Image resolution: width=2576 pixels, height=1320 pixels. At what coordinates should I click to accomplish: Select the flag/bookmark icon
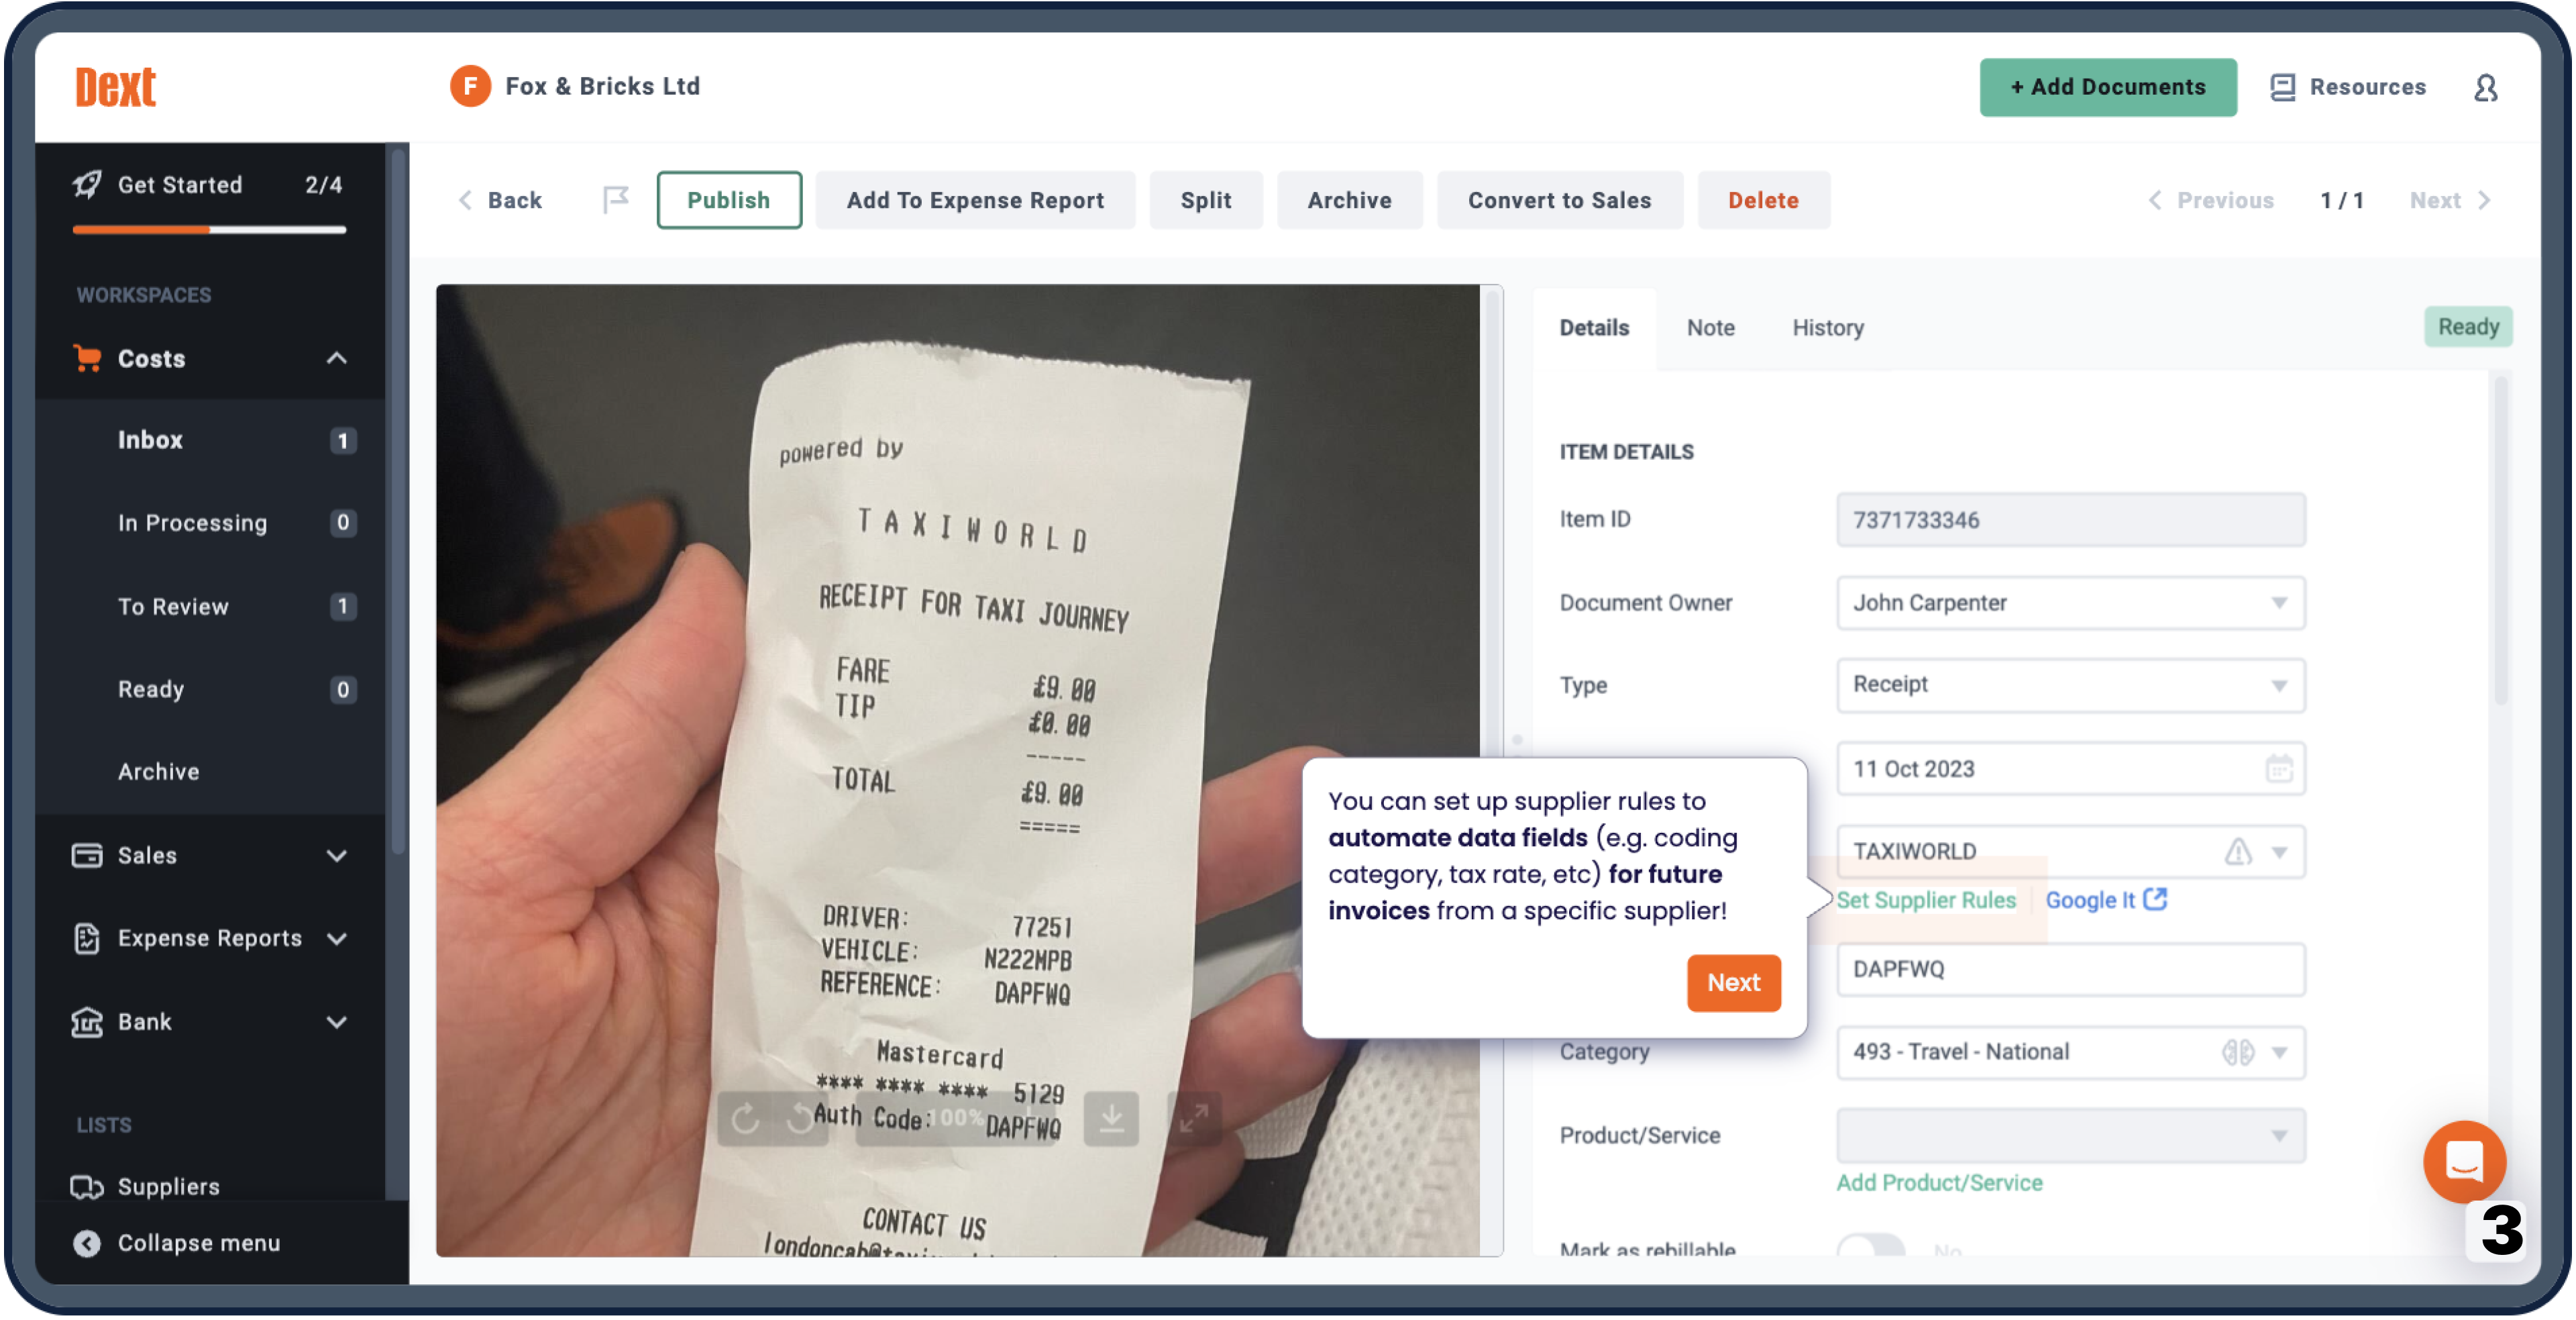click(616, 199)
